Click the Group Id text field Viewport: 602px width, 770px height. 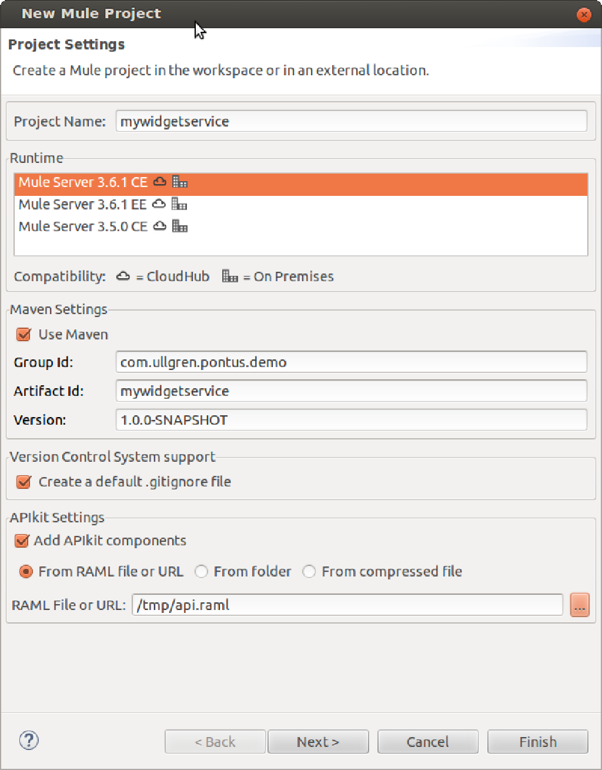click(351, 362)
